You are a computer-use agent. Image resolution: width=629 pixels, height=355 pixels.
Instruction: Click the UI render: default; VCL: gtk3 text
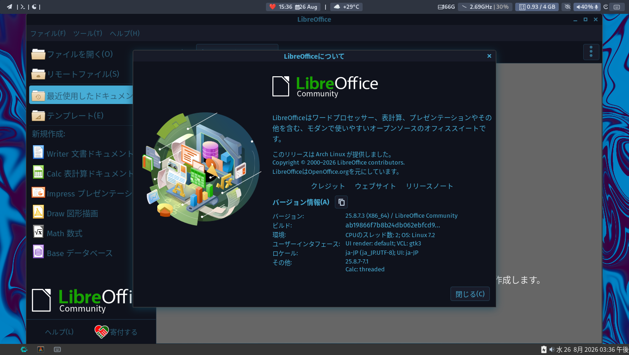coord(383,243)
